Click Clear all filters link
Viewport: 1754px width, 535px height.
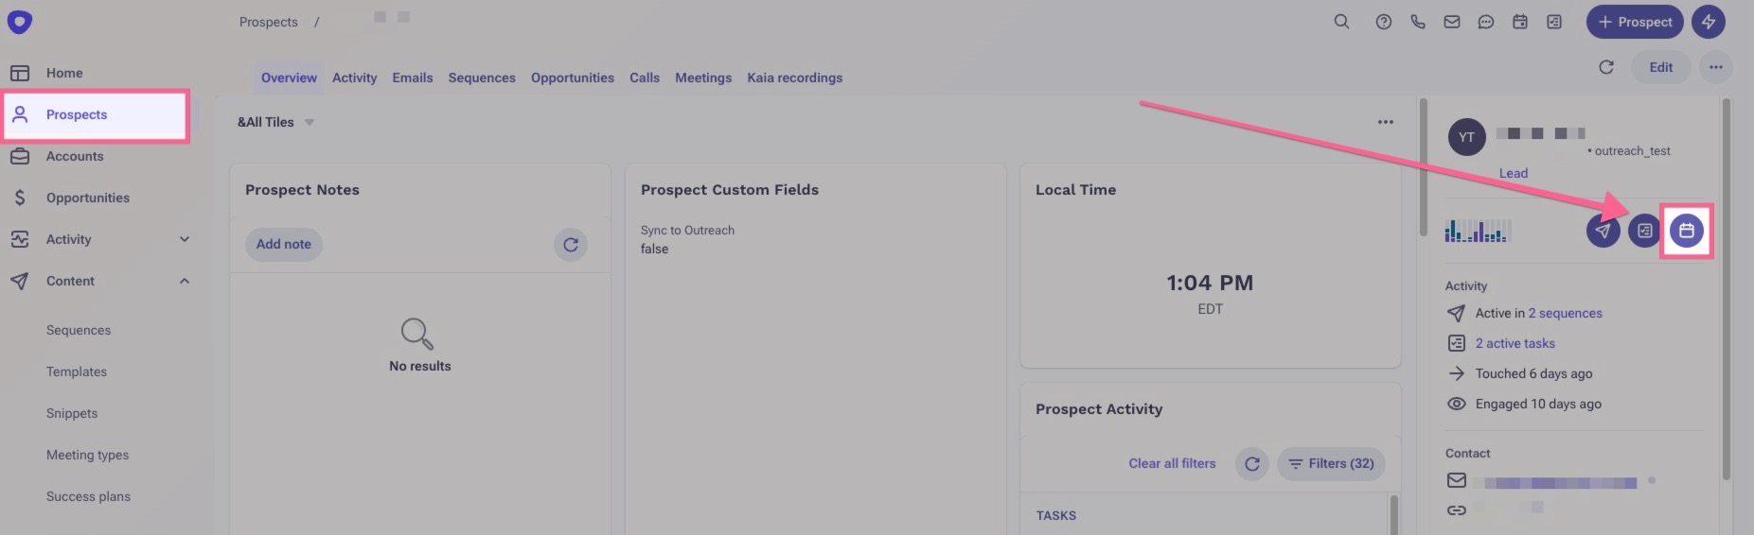pyautogui.click(x=1172, y=464)
